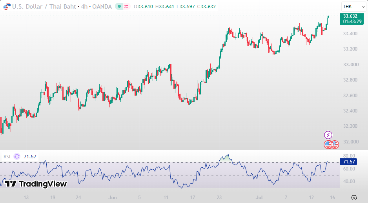Click the 33.000 price axis label
368x203 pixels.
(351, 64)
